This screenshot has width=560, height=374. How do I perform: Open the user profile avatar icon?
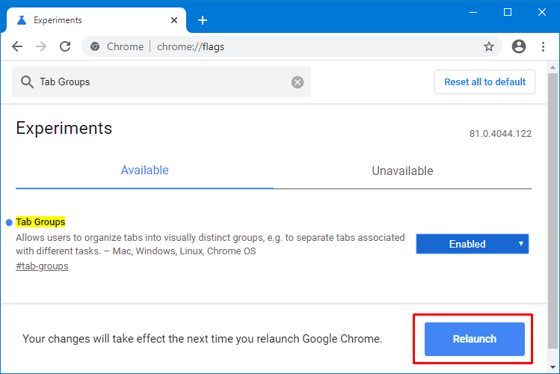click(x=519, y=46)
